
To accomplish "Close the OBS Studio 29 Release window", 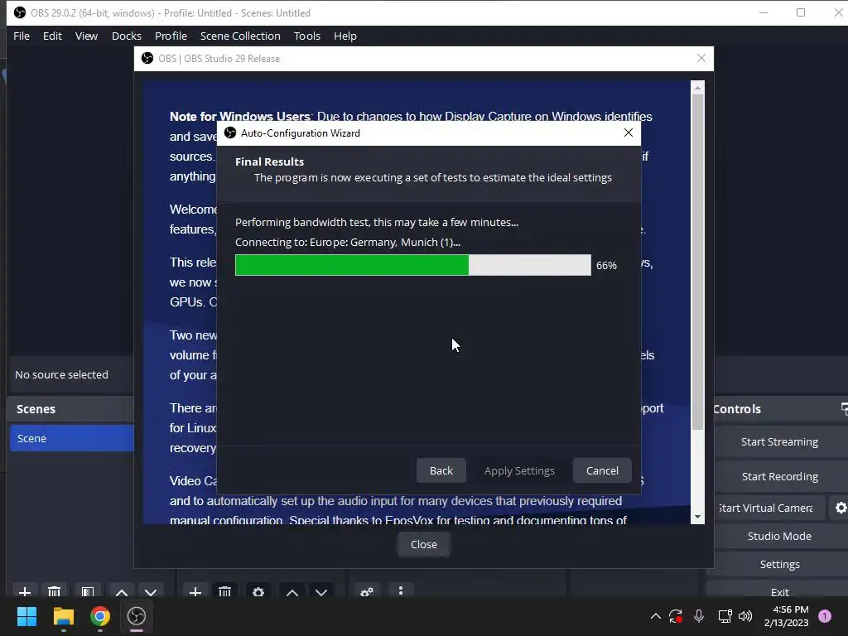I will click(x=701, y=58).
